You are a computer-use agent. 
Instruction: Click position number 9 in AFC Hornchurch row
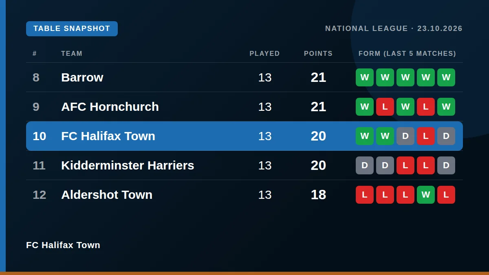coord(36,107)
